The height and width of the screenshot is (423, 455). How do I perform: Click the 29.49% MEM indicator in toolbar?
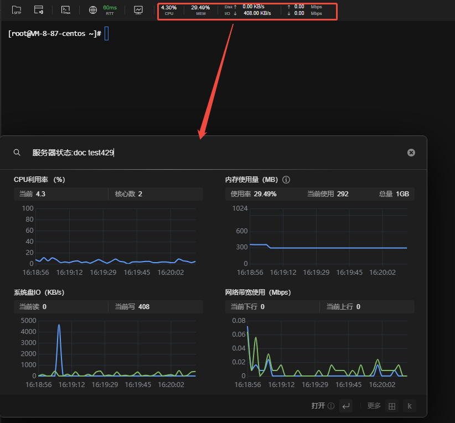(200, 10)
